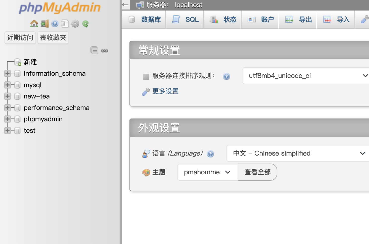The image size is (369, 244).
Task: Click the performance_schema database icon
Action: coord(17,108)
